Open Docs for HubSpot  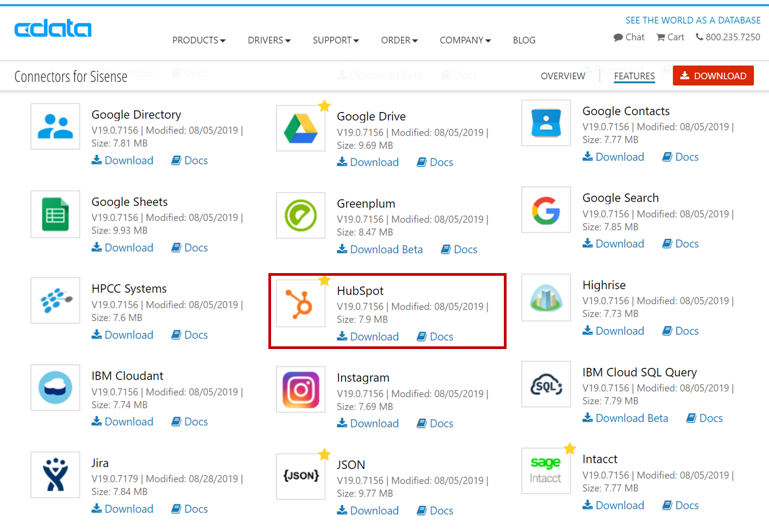tap(435, 337)
